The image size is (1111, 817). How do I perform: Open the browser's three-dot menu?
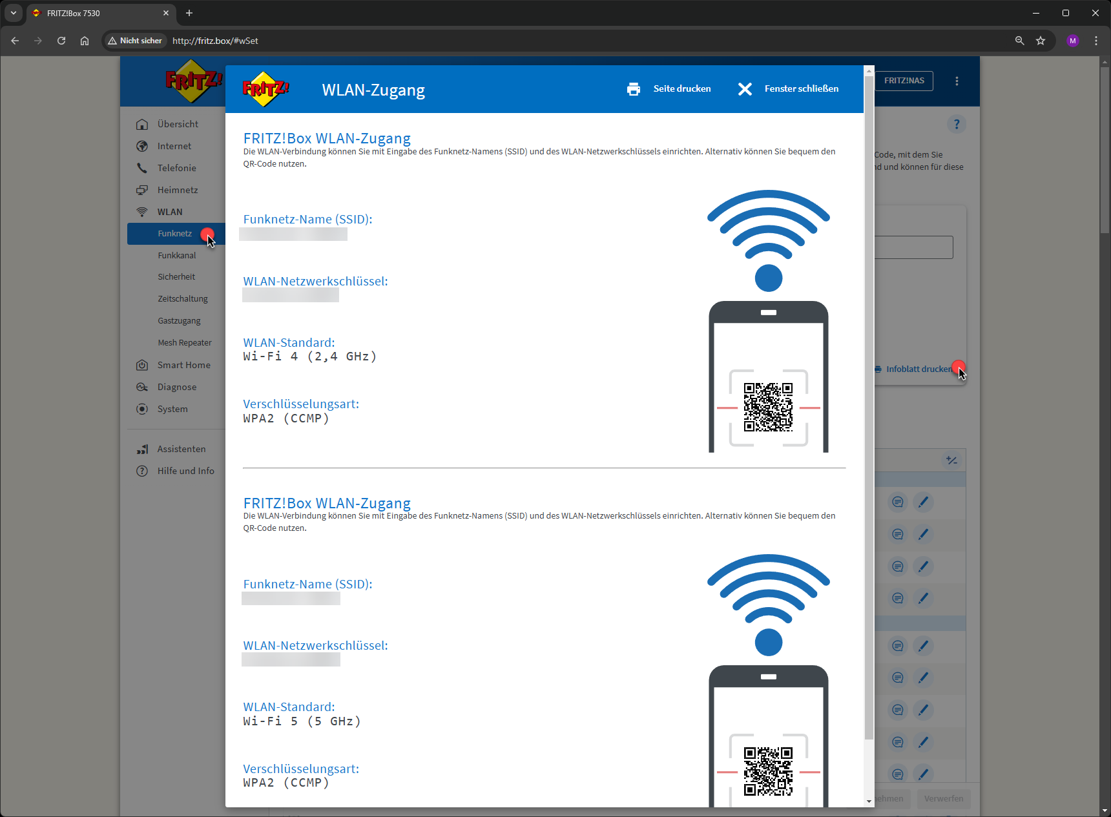(x=1095, y=41)
